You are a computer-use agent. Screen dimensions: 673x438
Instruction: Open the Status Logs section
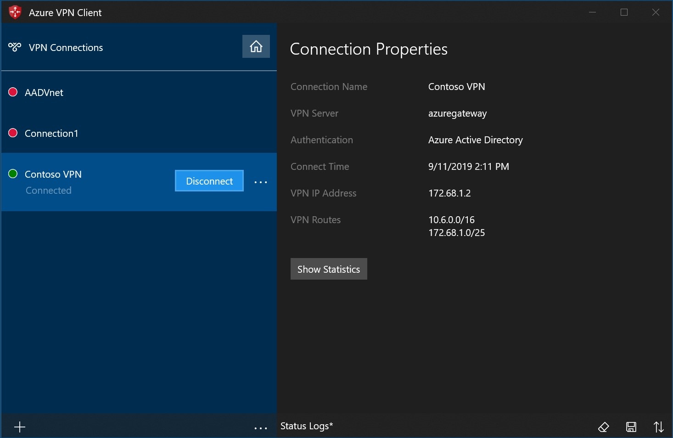click(x=306, y=426)
